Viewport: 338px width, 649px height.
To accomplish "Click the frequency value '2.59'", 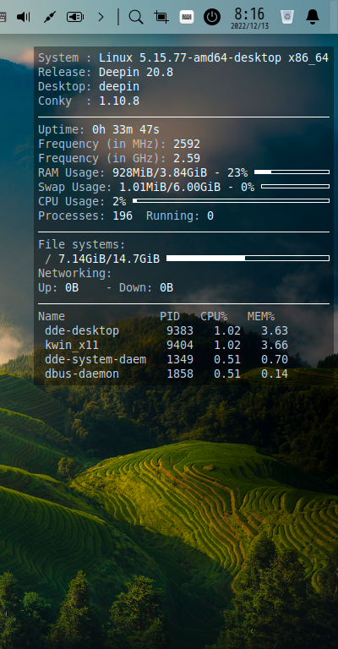I will click(187, 159).
